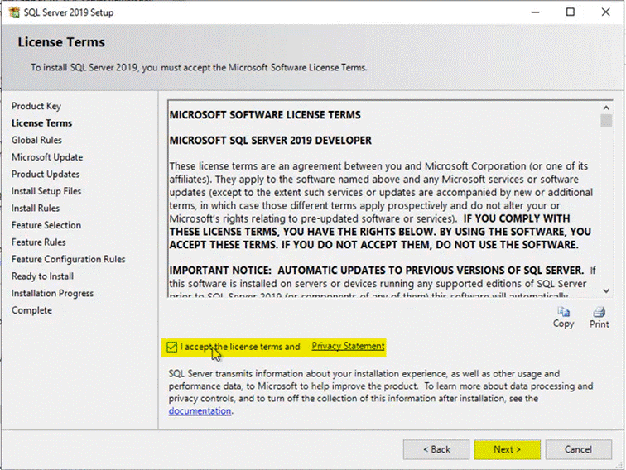Select Microsoft Update step in sidebar
Viewport: 626px width, 470px height.
(47, 157)
